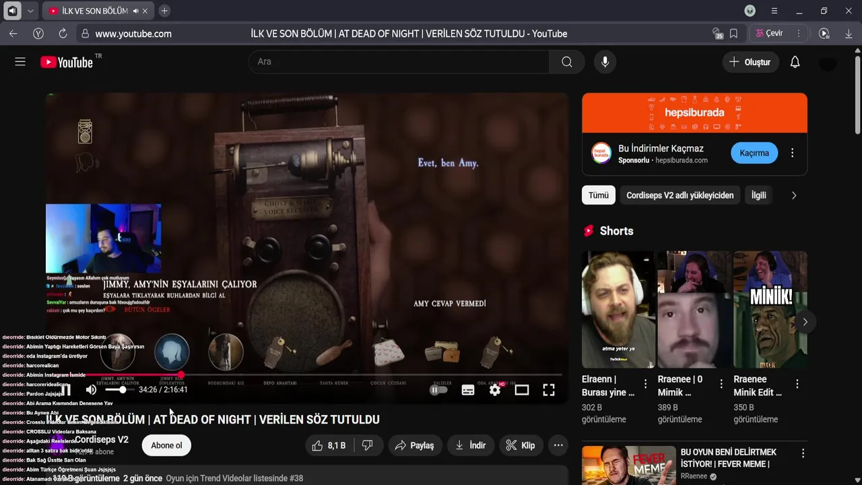
Task: Open the hepsiburada ad options menu
Action: [792, 153]
